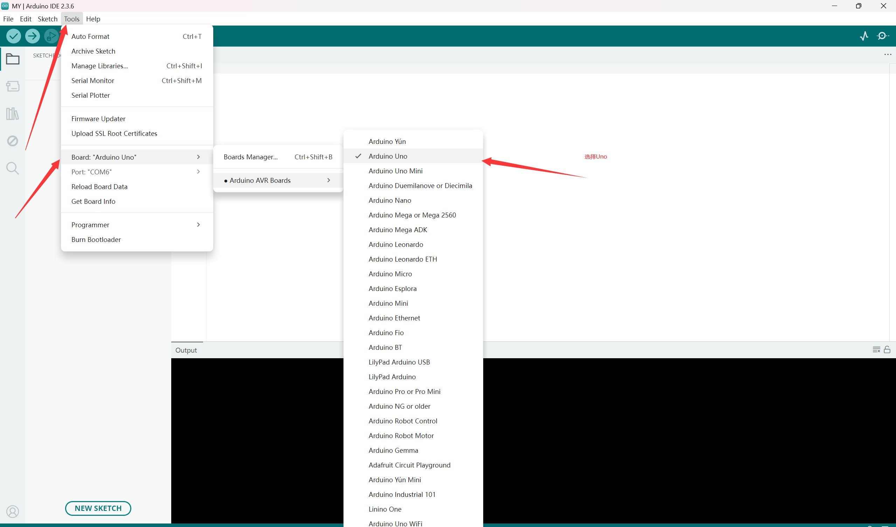Click the user account profile icon
This screenshot has width=896, height=527.
coord(13,511)
